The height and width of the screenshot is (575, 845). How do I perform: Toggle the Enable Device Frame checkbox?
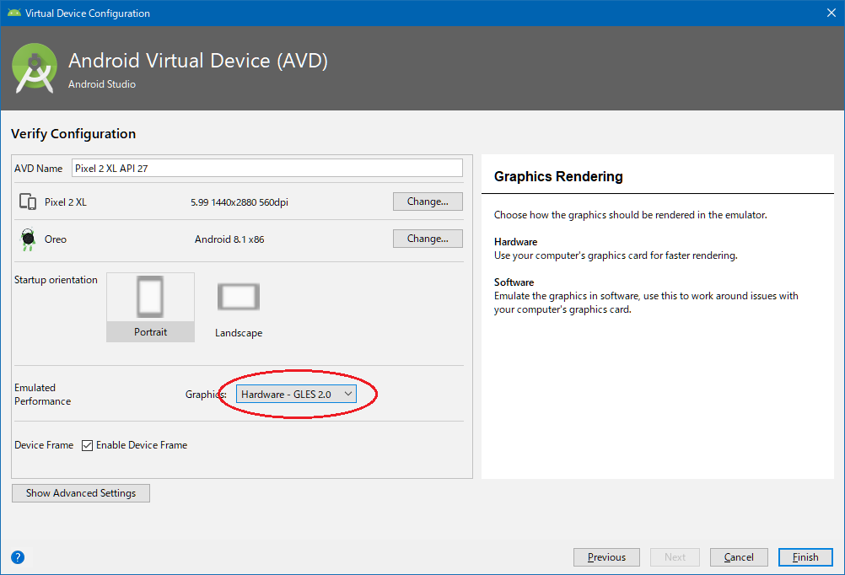click(88, 445)
